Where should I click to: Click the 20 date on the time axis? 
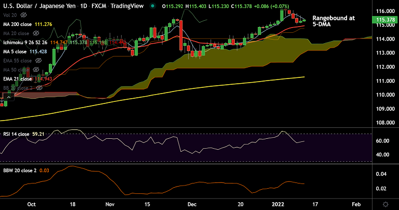pyautogui.click(x=240, y=204)
